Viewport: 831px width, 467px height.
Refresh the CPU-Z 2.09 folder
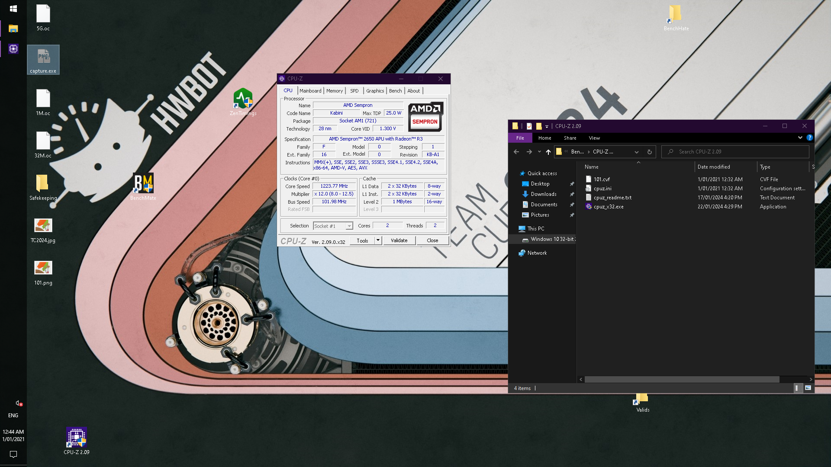[x=649, y=152]
